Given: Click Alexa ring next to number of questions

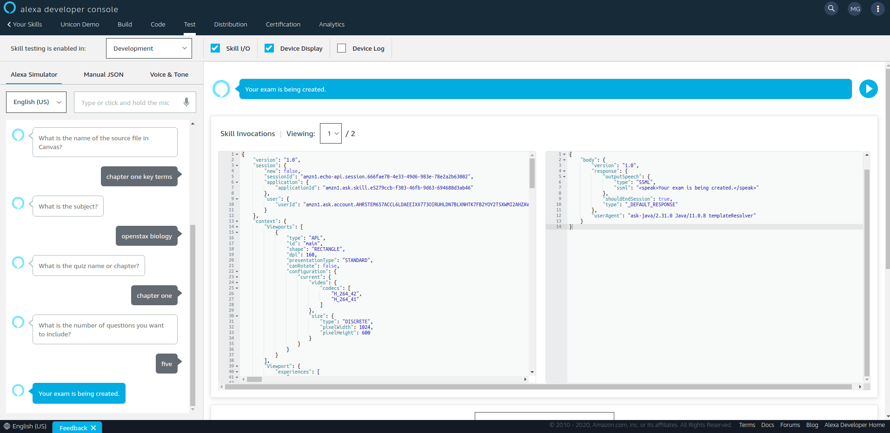Looking at the screenshot, I should point(18,322).
